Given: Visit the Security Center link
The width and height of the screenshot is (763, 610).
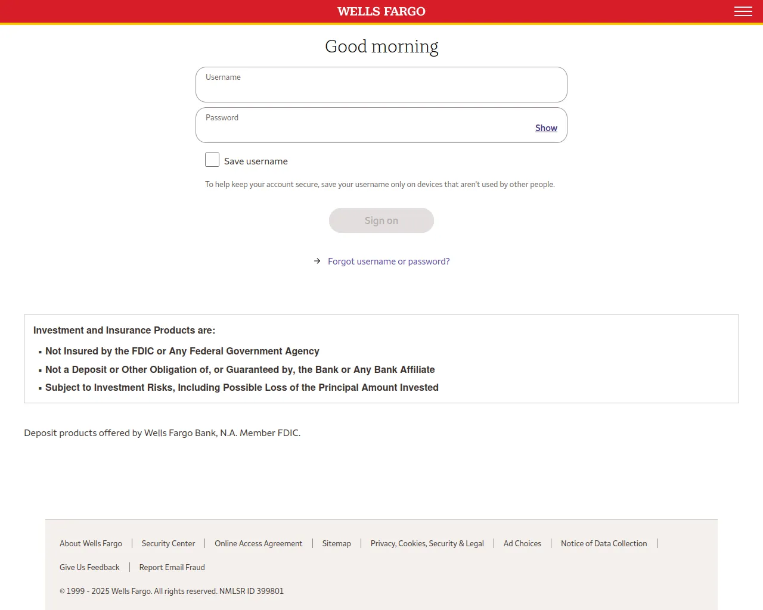Looking at the screenshot, I should 168,543.
